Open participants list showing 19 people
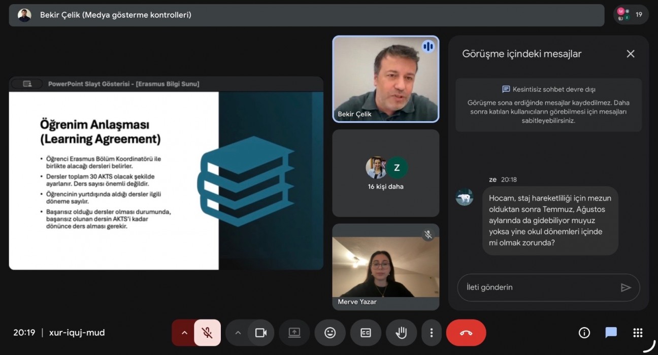Image resolution: width=658 pixels, height=355 pixels. pos(631,15)
